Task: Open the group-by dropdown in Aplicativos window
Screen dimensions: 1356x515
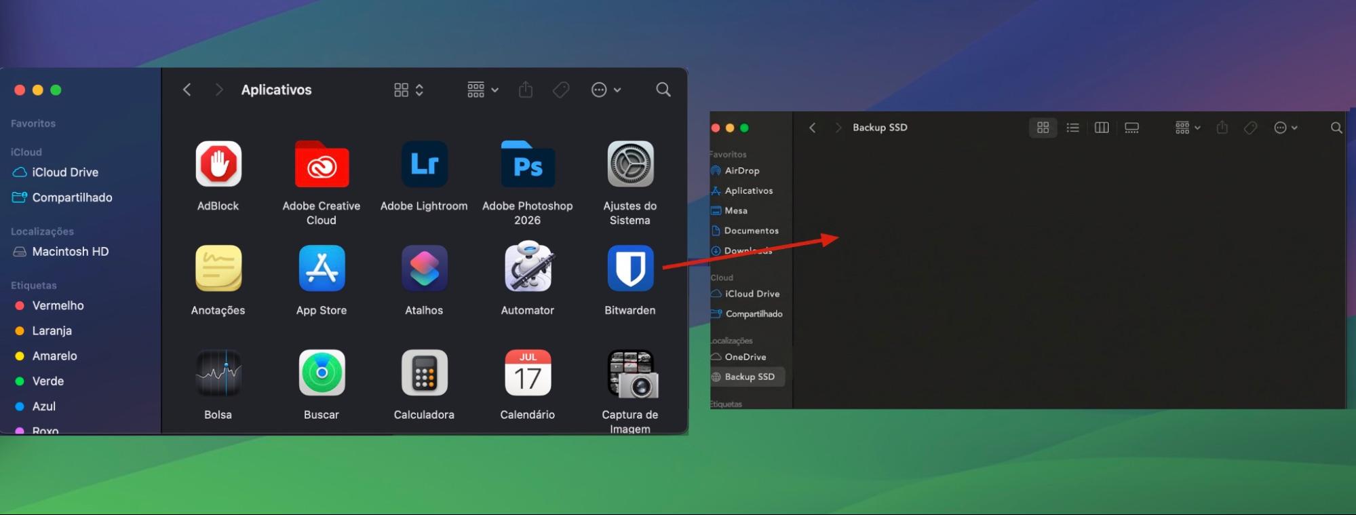Action: (482, 90)
